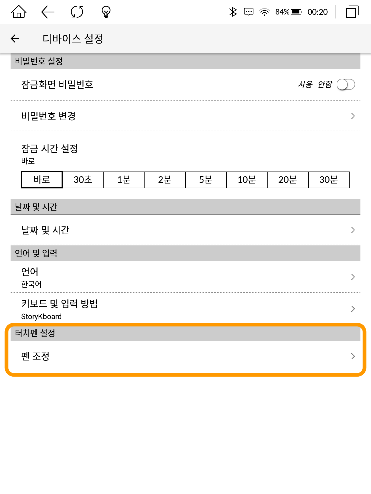Screen dimensions: 371x494
Task: Enable the 잠금화면 비밀번호 toggle
Action: [x=346, y=84]
